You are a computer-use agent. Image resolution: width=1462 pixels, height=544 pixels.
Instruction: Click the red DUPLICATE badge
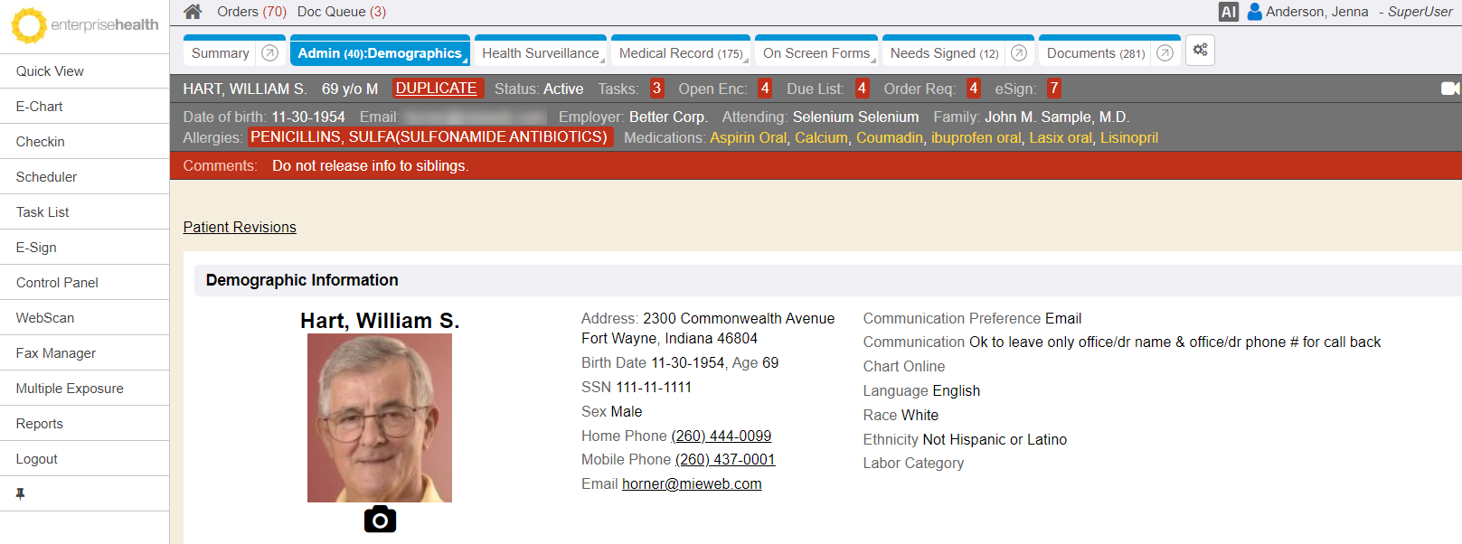[x=436, y=89]
